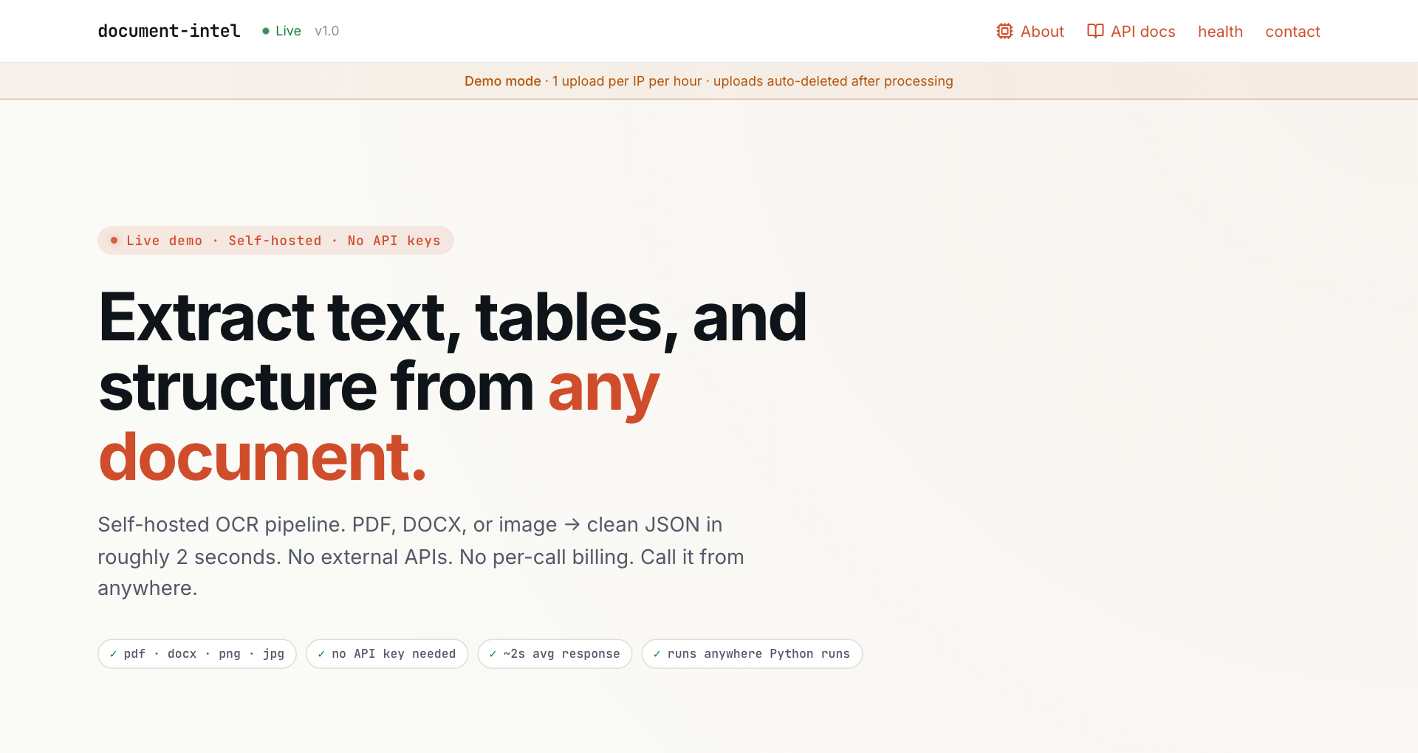
Task: Open the API docs link text
Action: pyautogui.click(x=1143, y=32)
